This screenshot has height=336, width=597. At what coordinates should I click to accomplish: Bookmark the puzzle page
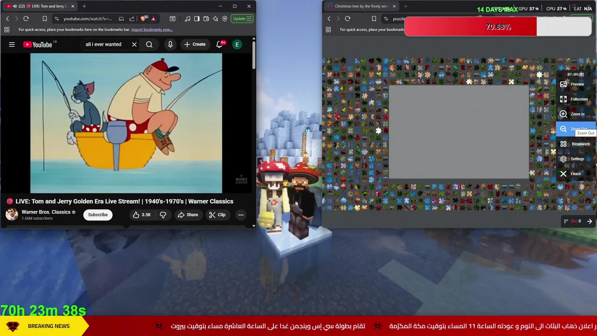(x=374, y=19)
